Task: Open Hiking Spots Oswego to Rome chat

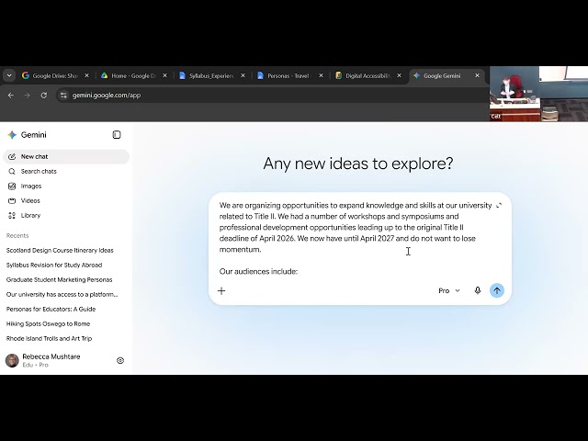Action: (x=48, y=323)
